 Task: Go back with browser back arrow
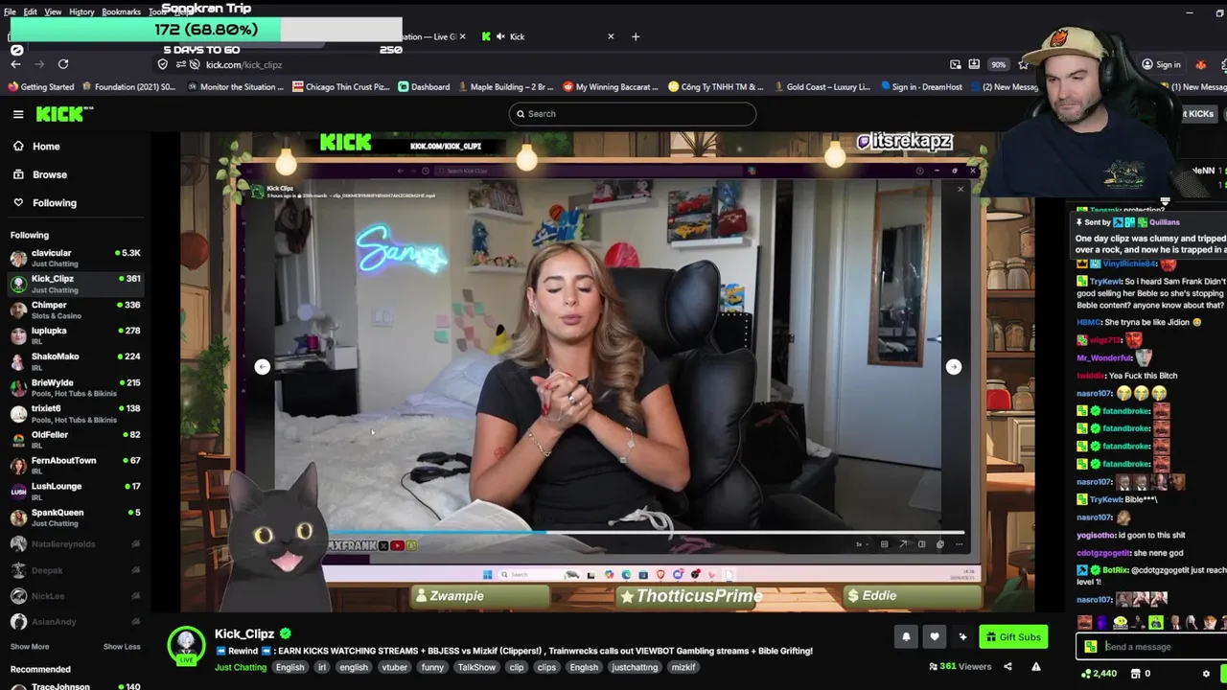15,64
